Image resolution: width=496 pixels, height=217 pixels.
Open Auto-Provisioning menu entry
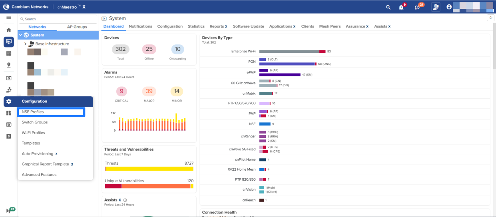pos(40,153)
